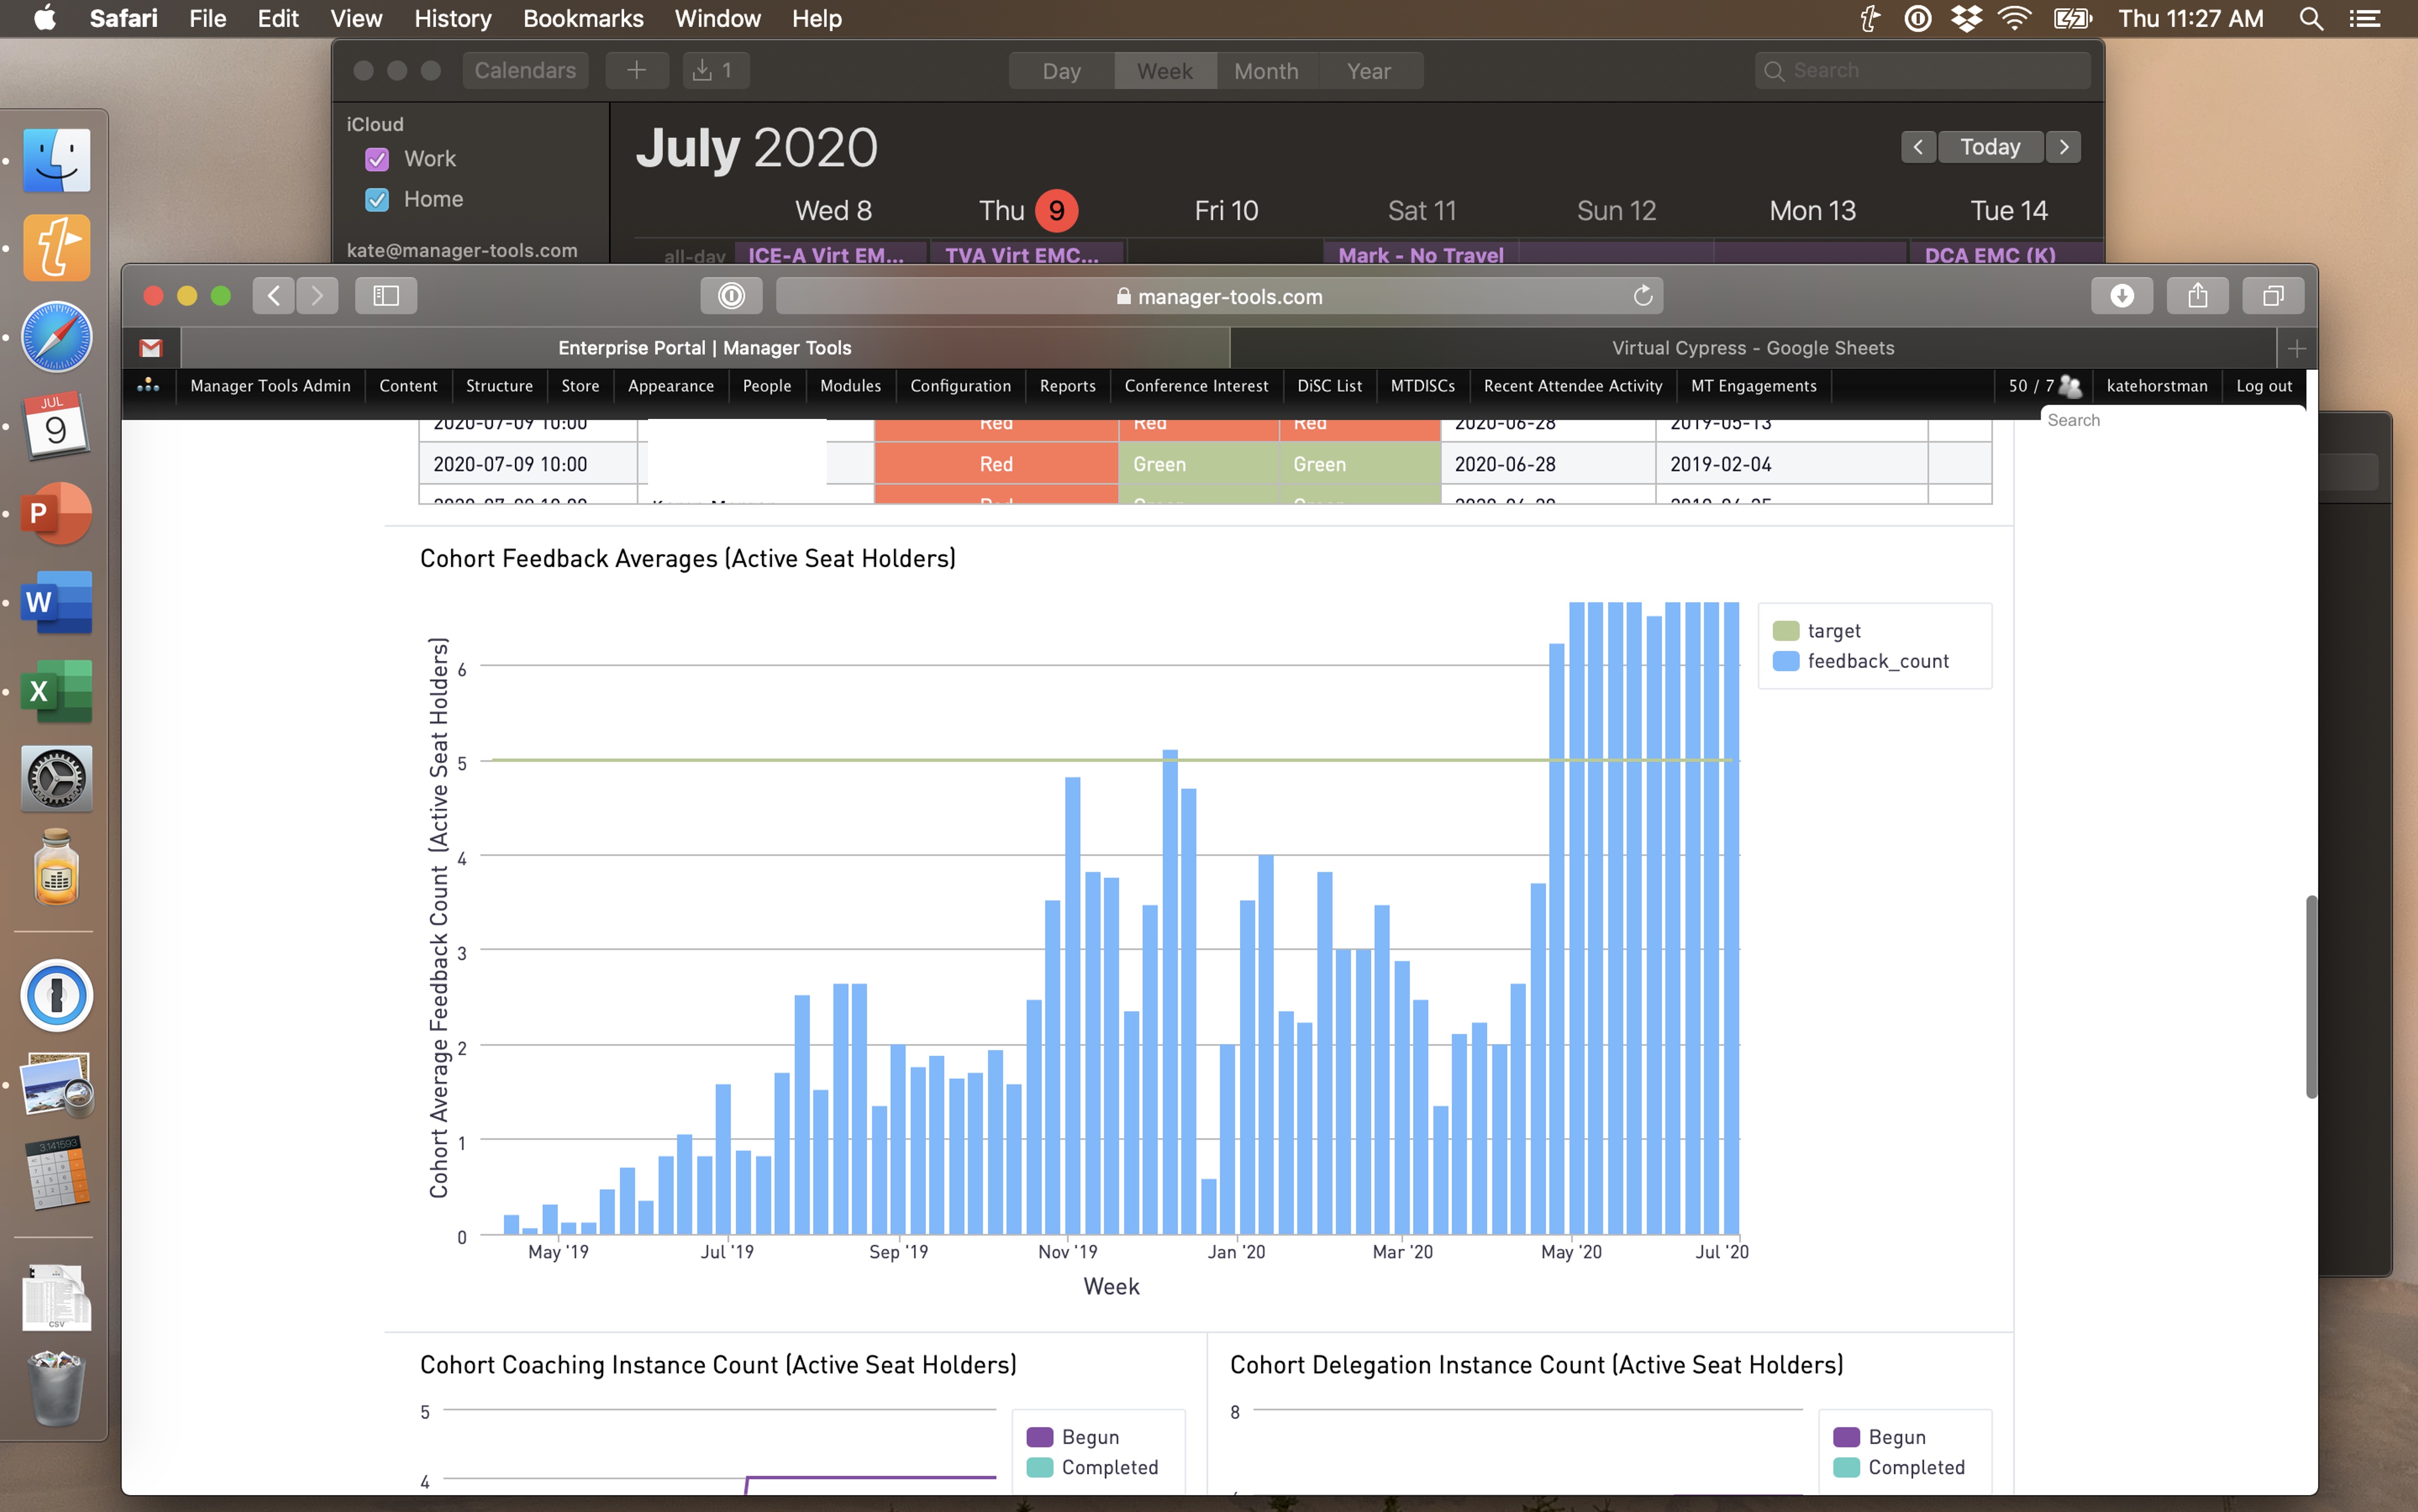Viewport: 2418px width, 1512px height.
Task: Click the 1Password extension icon in Safari toolbar
Action: click(x=731, y=296)
